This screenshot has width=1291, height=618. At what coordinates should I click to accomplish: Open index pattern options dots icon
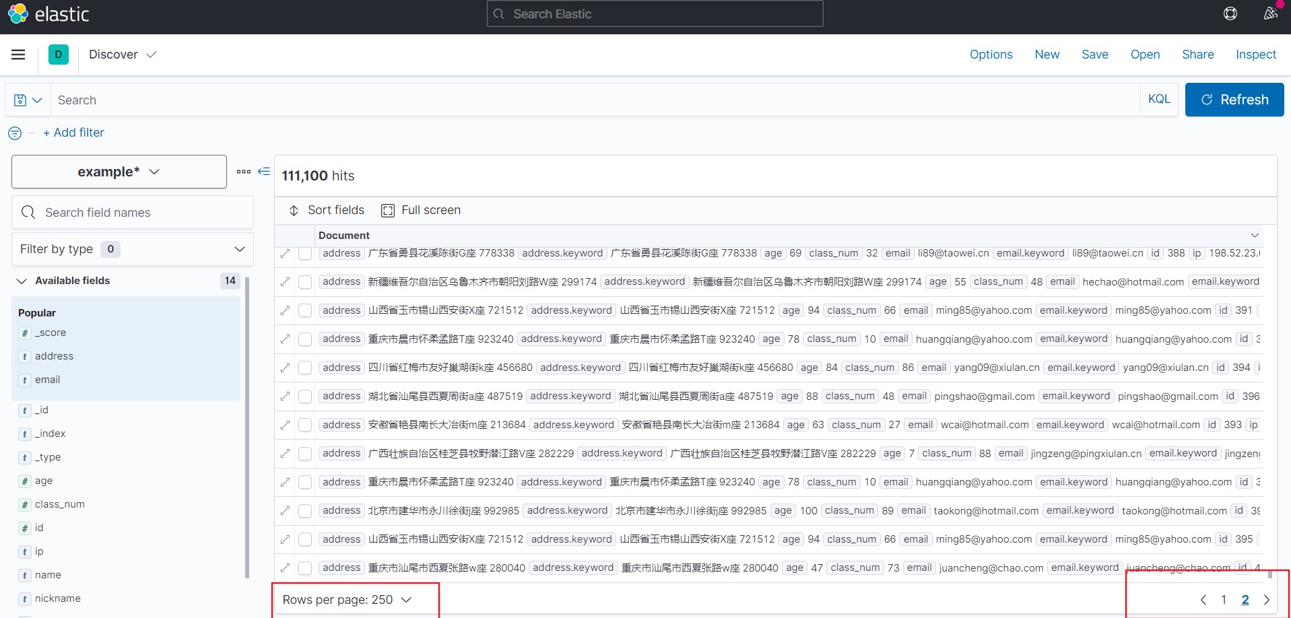pos(243,172)
